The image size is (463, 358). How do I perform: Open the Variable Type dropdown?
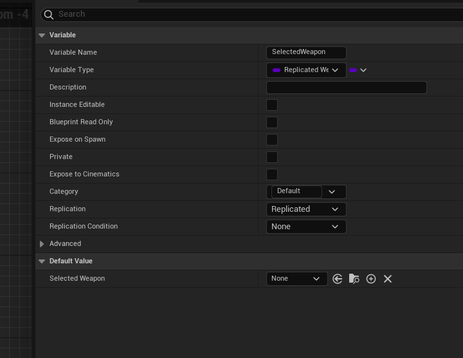[306, 70]
